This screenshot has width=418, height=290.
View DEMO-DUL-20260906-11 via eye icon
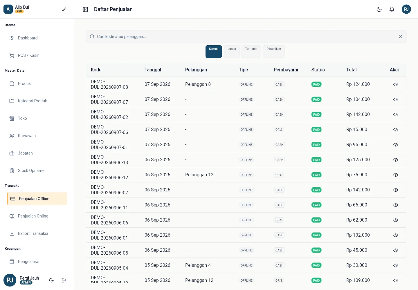tap(395, 205)
